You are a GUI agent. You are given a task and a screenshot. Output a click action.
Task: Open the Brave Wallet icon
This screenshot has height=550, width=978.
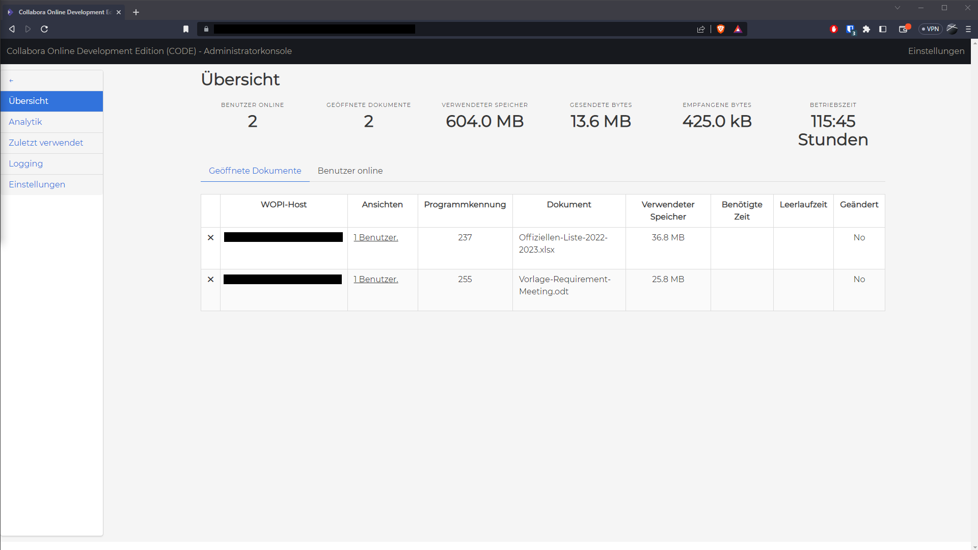904,29
